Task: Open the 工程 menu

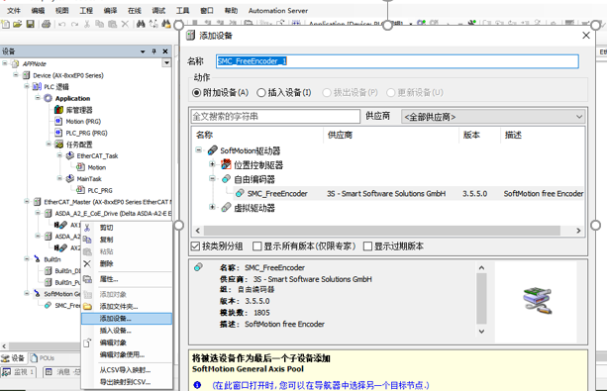Action: point(86,11)
